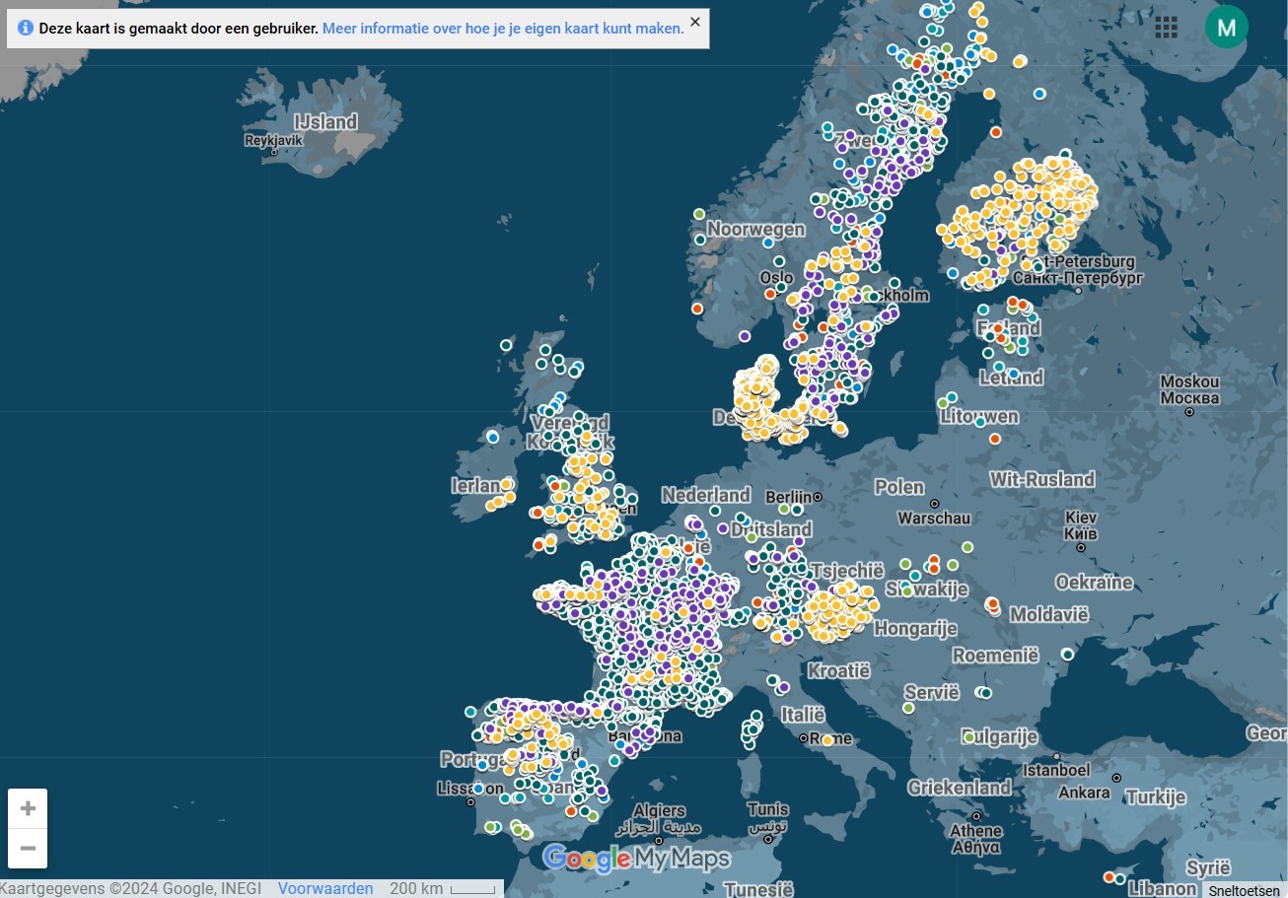
Task: Click the Istanboel city label
Action: (x=1056, y=770)
